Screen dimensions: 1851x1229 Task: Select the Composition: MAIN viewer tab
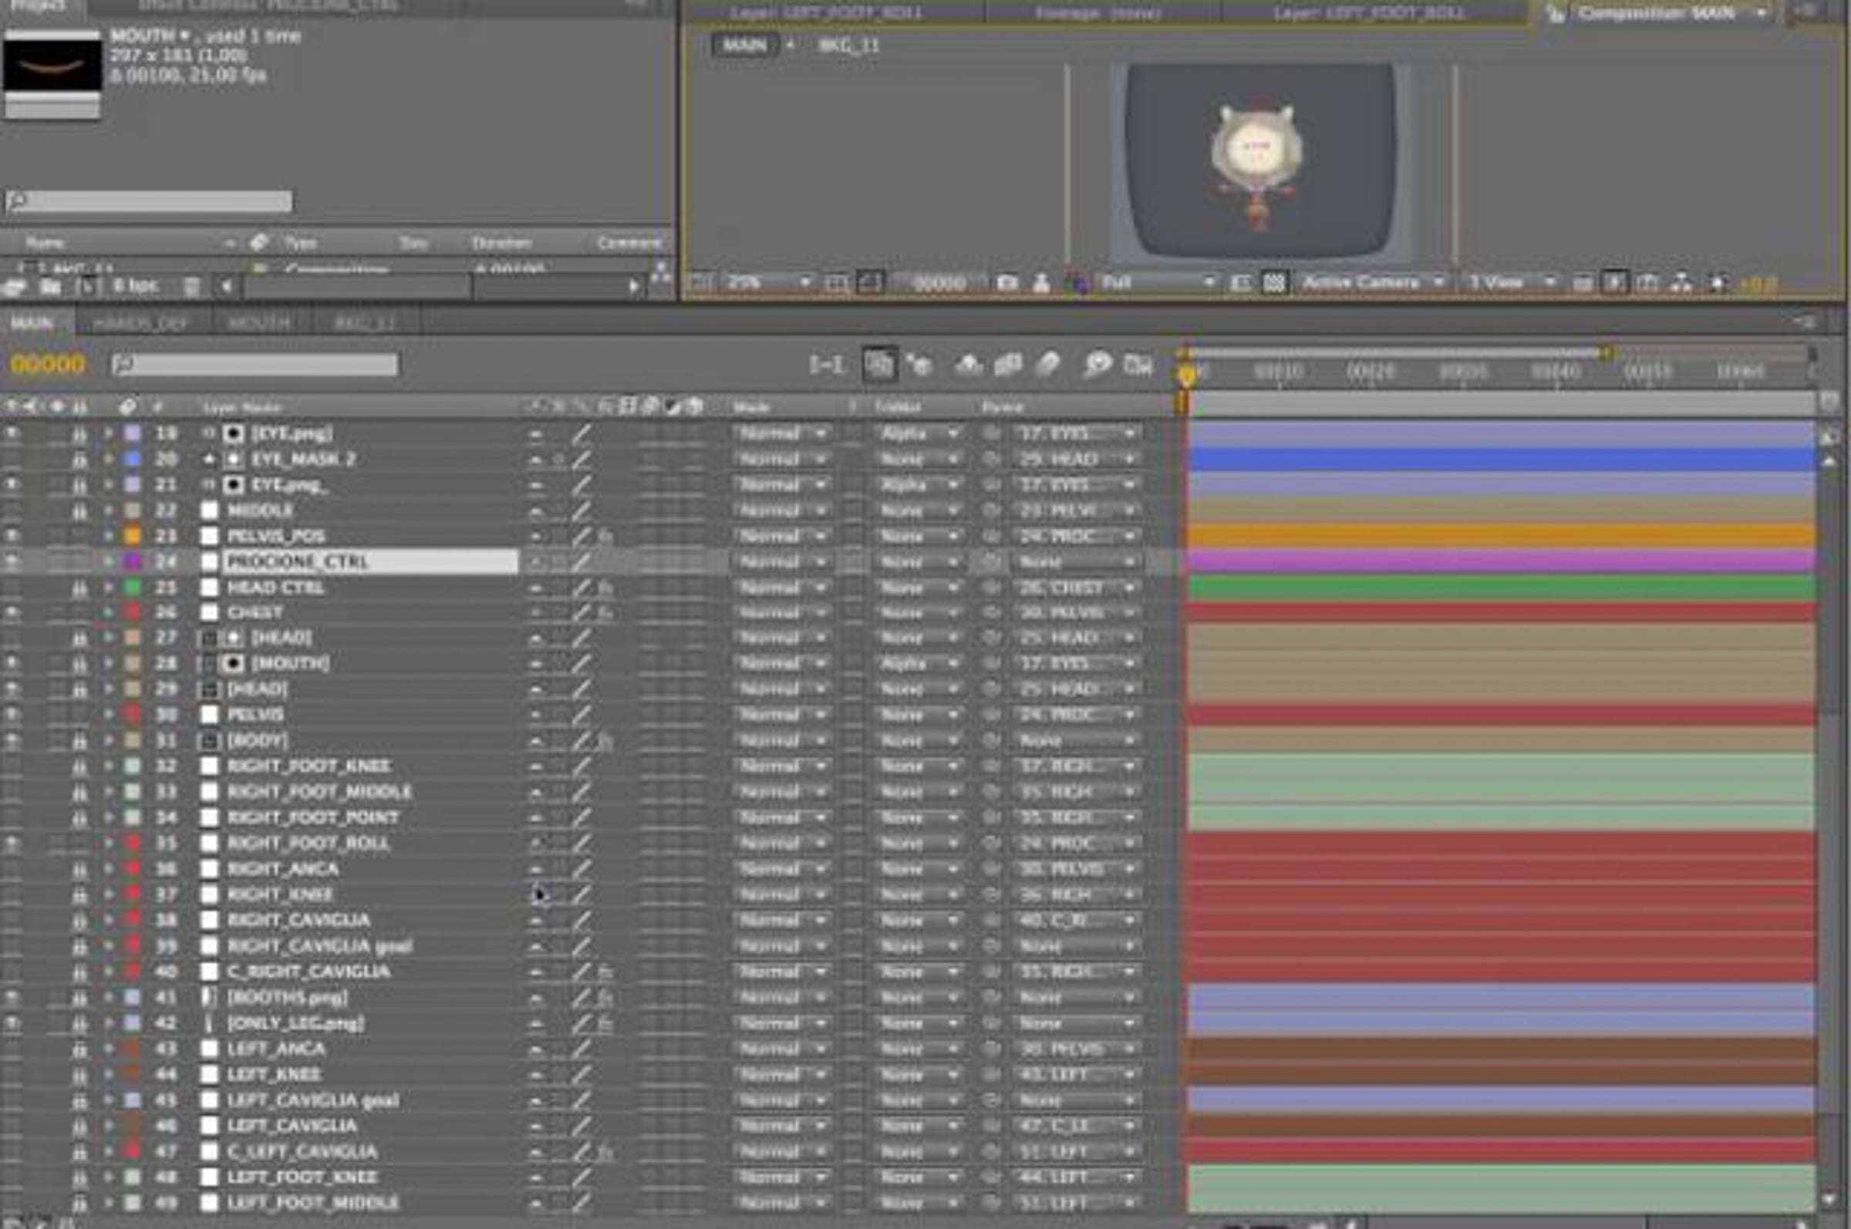coord(1656,13)
